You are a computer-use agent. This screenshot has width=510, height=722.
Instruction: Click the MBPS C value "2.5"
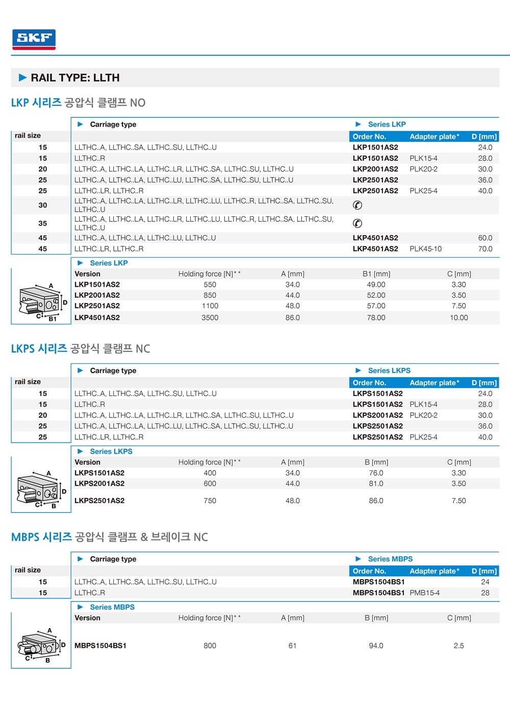[x=458, y=646]
